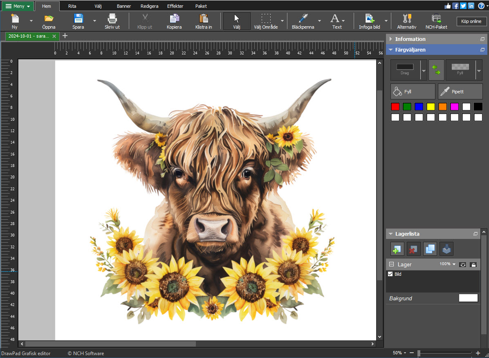
Task: Toggle the Lager layer lock
Action: point(473,265)
